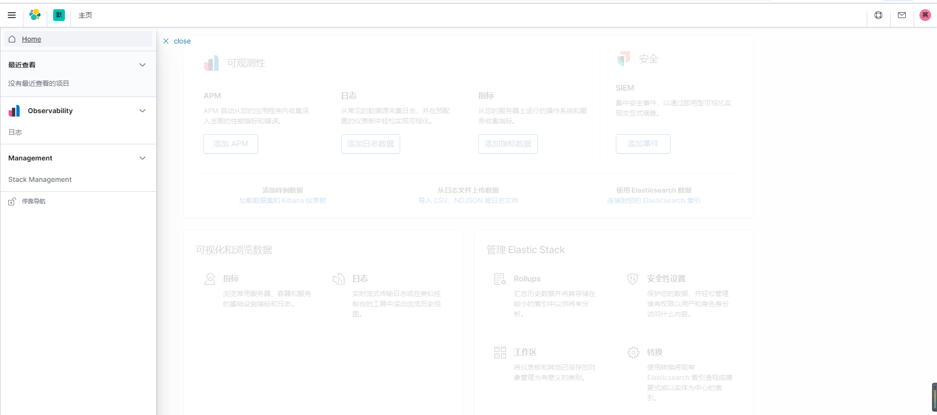Open the 日志 card title under 可视化和浏览数据
Screen dimensions: 937x415
click(x=360, y=278)
